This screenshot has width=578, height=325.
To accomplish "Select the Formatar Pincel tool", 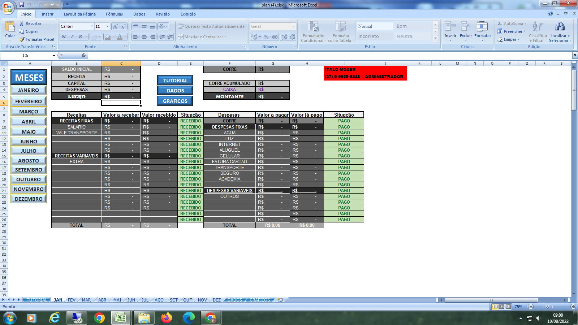I will click(37, 39).
